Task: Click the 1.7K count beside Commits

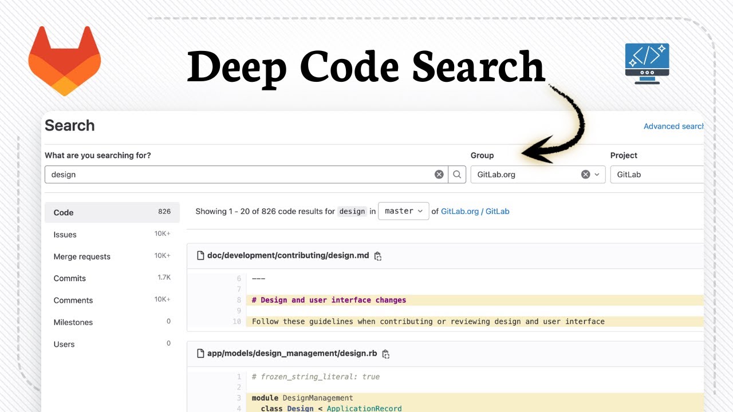Action: tap(164, 278)
